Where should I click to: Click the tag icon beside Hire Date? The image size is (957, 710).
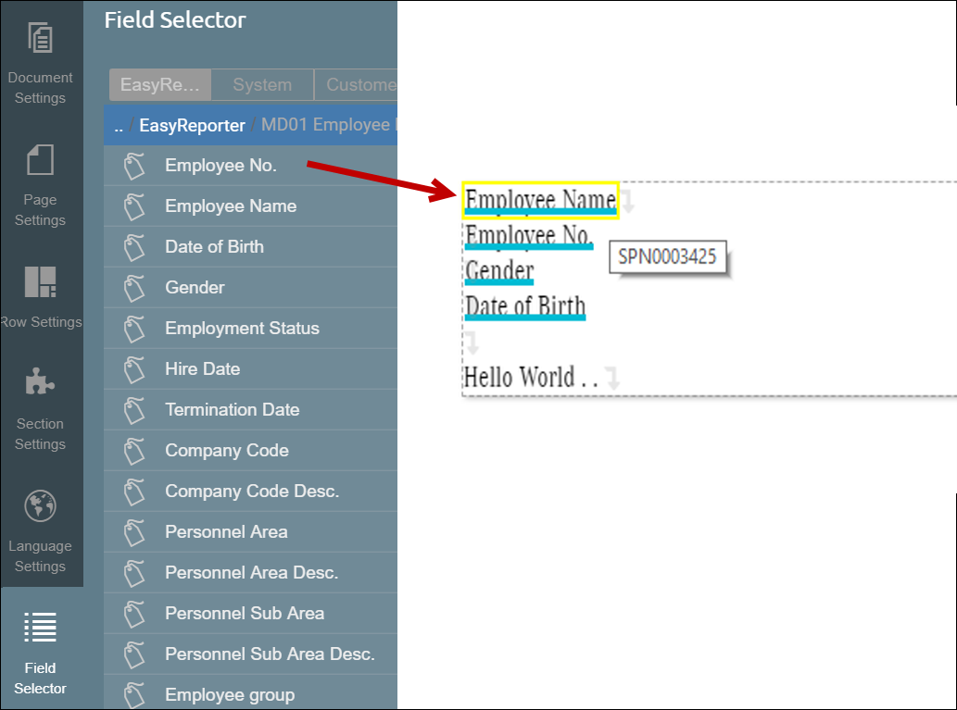(135, 369)
